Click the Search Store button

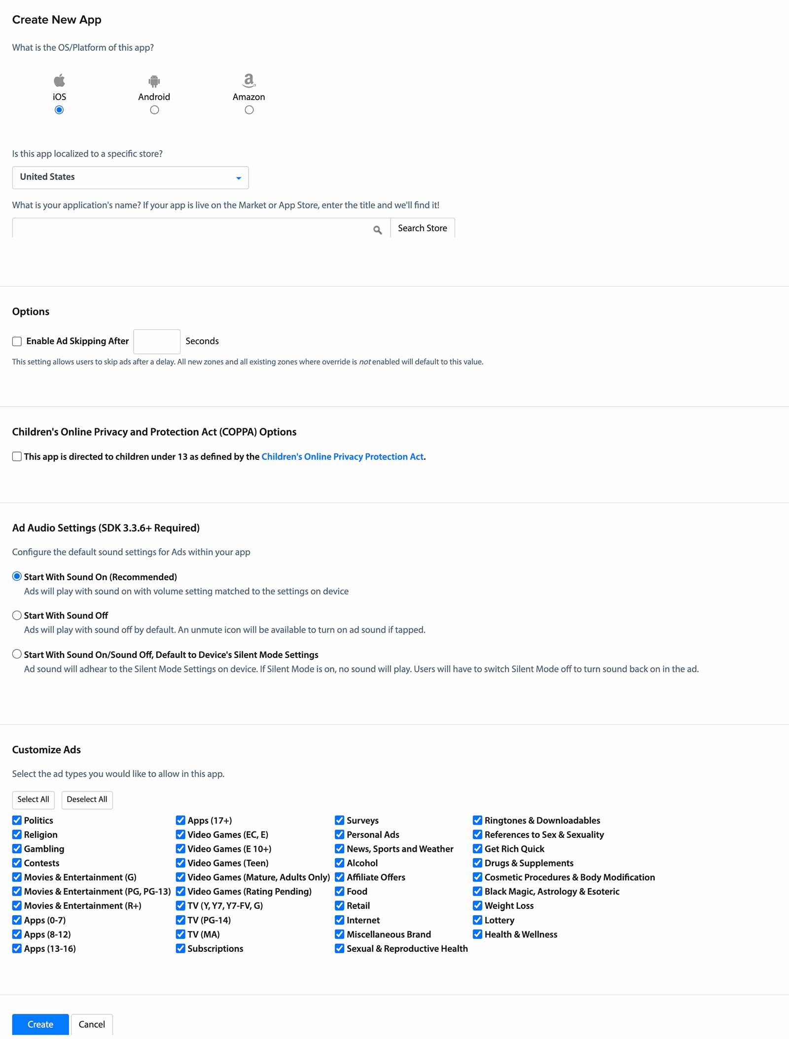pos(423,228)
